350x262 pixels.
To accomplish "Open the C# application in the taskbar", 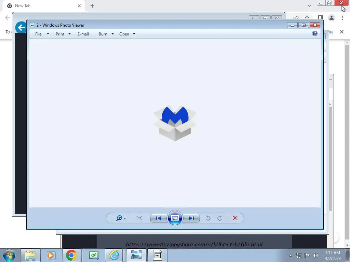I will (x=94, y=255).
